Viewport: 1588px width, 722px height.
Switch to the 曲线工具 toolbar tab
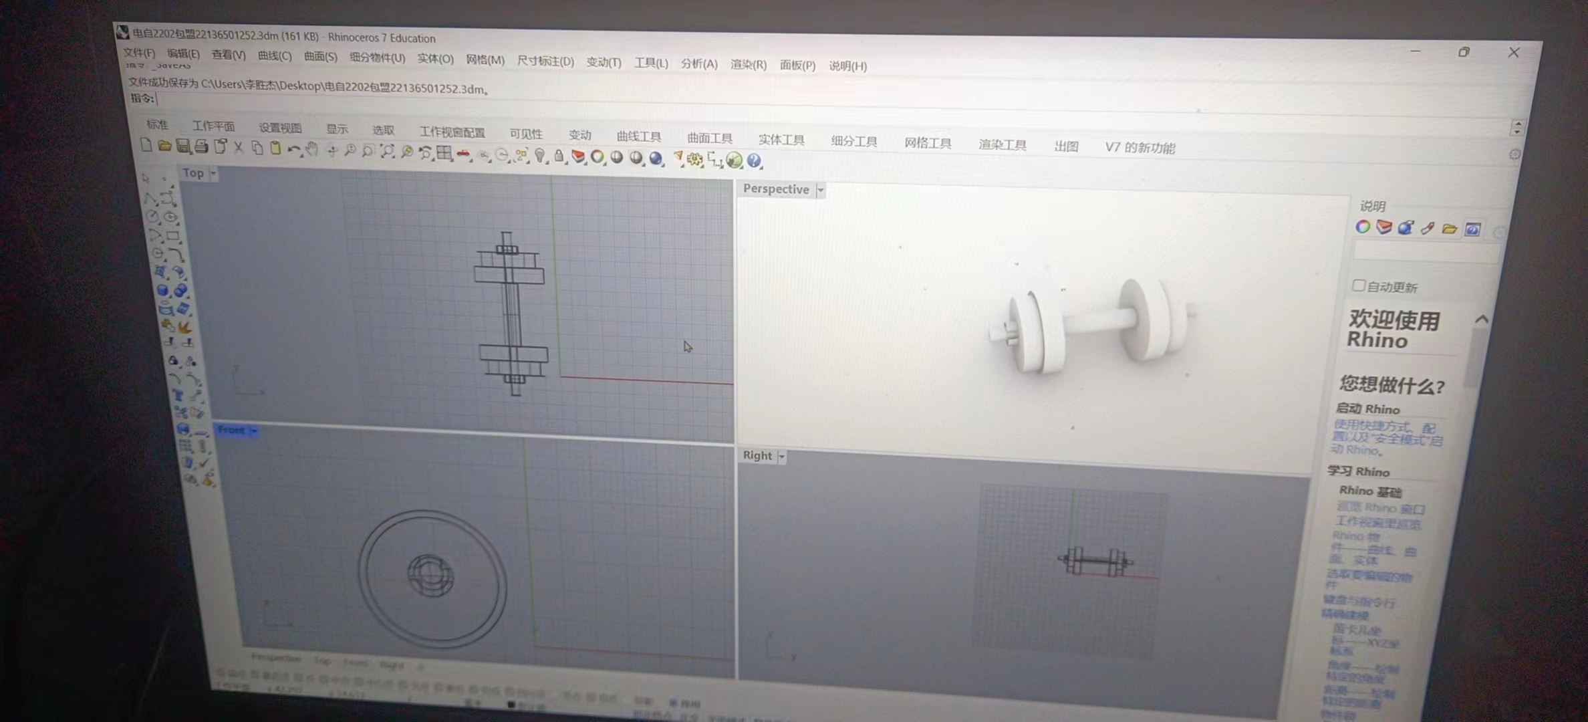coord(638,136)
